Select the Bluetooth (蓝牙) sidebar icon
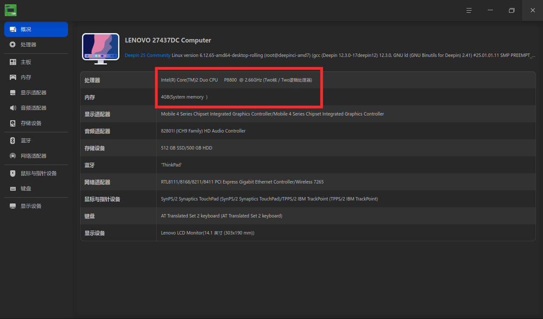The width and height of the screenshot is (543, 319). (x=13, y=141)
